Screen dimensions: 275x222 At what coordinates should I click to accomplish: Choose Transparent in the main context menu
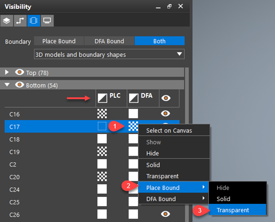click(x=174, y=176)
